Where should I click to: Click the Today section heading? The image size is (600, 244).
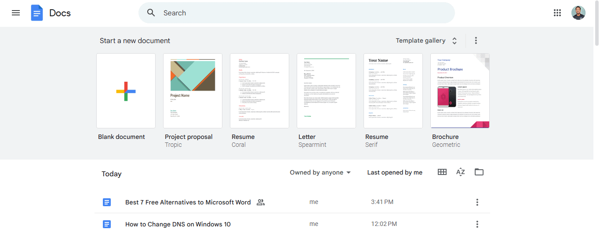pyautogui.click(x=112, y=174)
